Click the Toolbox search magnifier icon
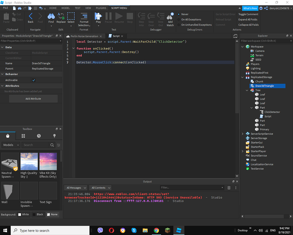 click(x=52, y=145)
